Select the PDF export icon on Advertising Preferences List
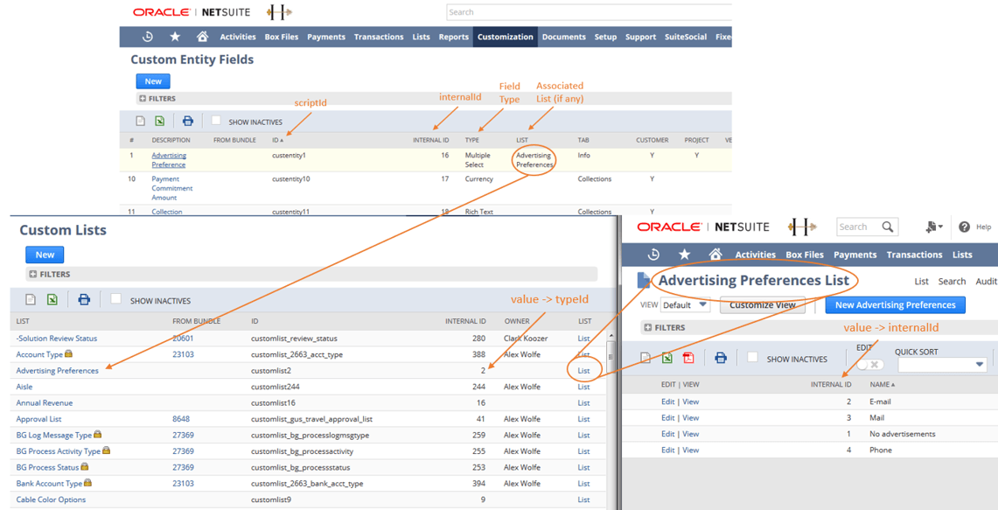Viewport: 998px width, 510px height. (x=688, y=358)
